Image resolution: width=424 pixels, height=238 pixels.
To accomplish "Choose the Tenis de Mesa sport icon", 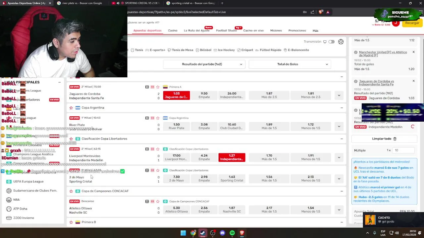I will [169, 50].
